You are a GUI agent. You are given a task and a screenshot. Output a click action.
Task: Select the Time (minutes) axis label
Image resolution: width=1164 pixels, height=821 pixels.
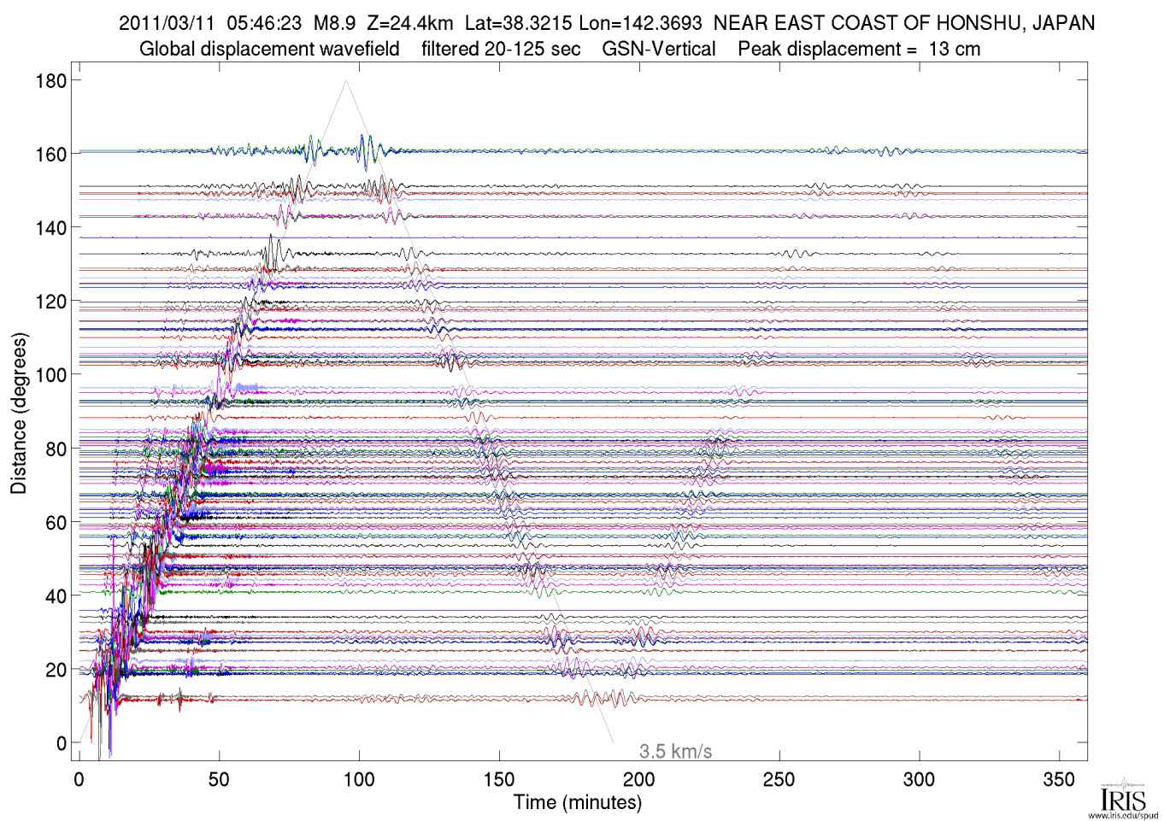(x=577, y=803)
